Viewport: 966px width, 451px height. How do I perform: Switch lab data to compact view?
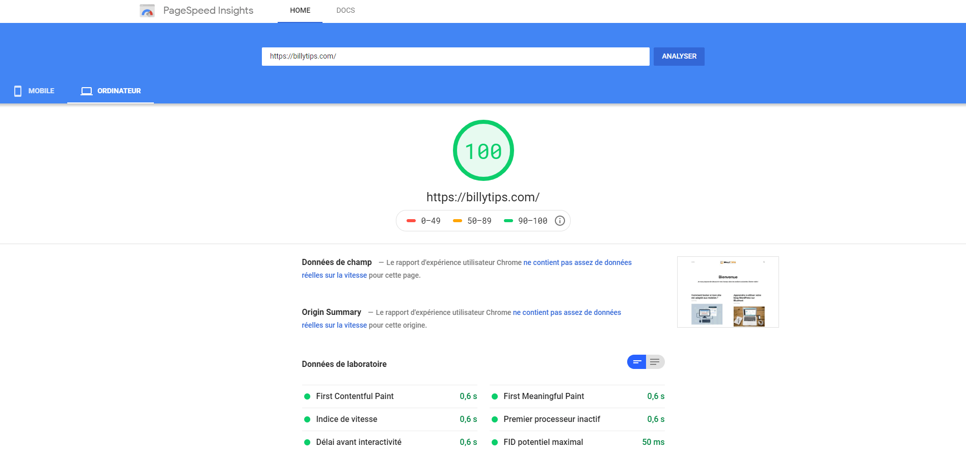coord(636,362)
